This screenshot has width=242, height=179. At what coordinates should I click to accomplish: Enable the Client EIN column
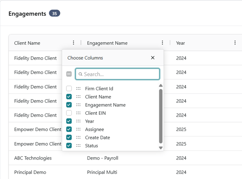[x=69, y=113]
